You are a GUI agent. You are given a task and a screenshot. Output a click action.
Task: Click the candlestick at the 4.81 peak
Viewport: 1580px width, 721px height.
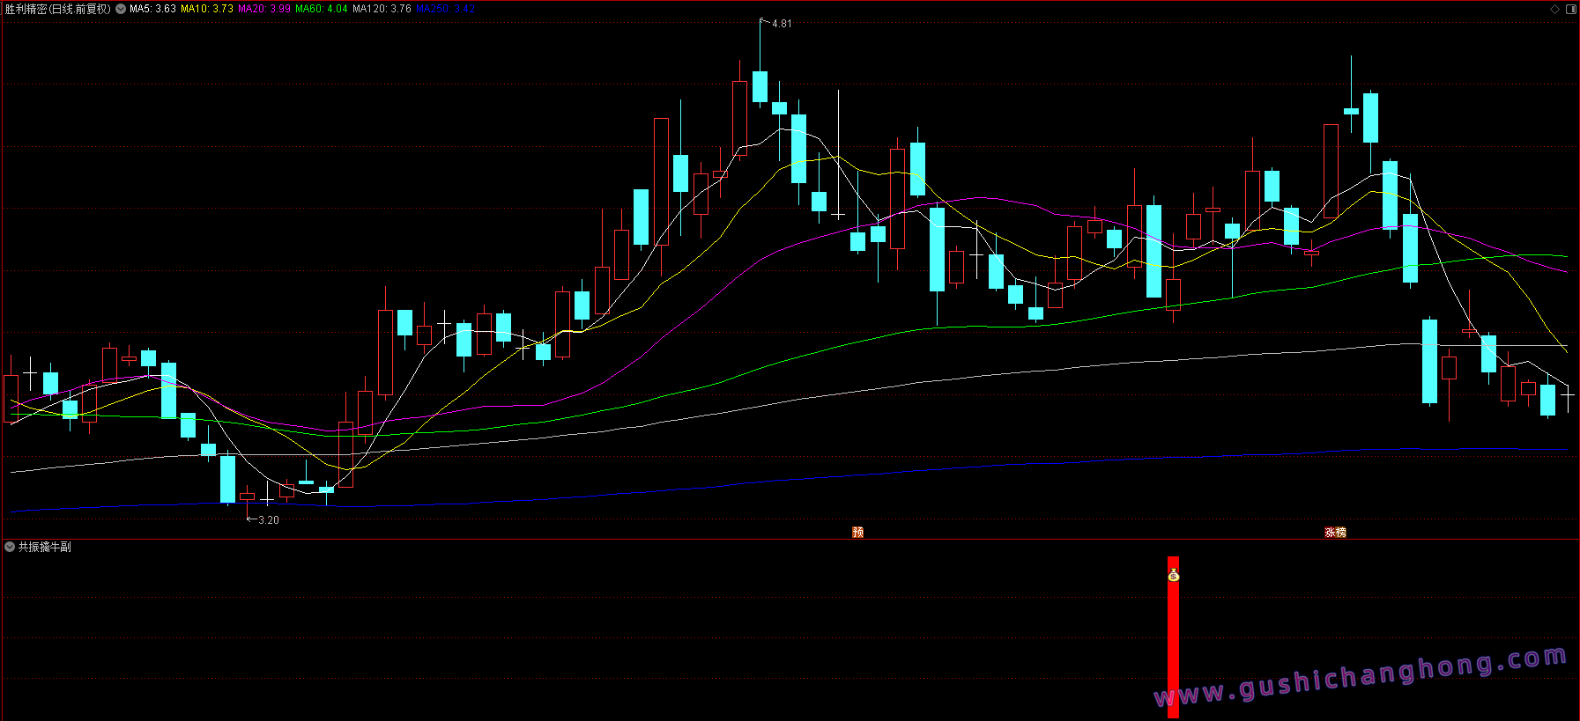click(760, 86)
